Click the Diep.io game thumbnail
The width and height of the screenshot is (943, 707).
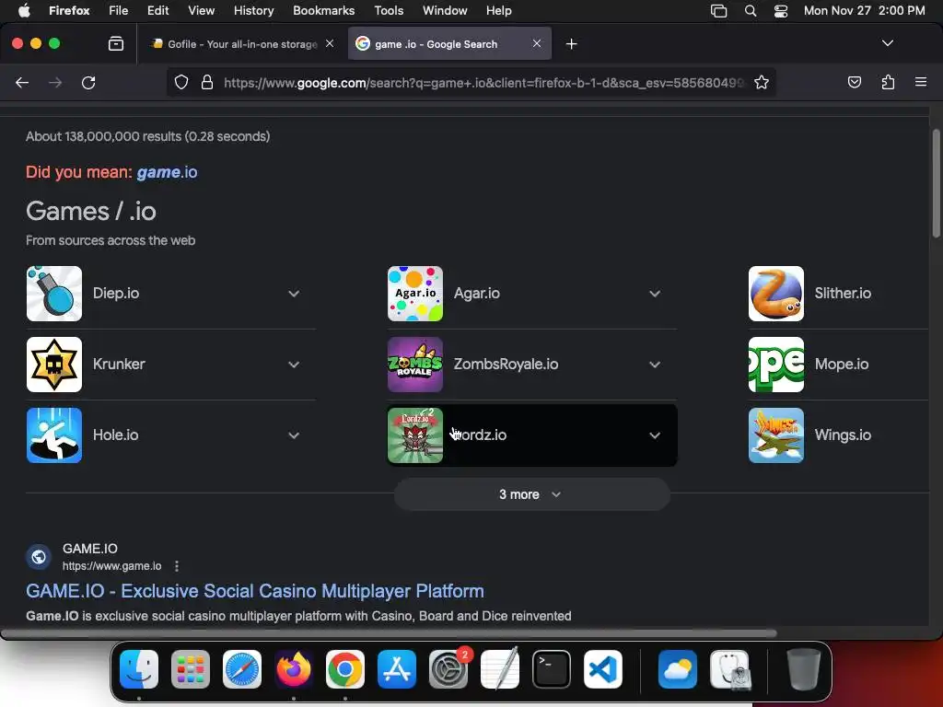pos(54,294)
